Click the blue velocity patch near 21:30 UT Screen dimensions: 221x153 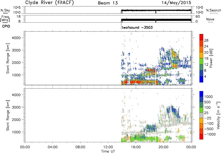[x=175, y=110]
